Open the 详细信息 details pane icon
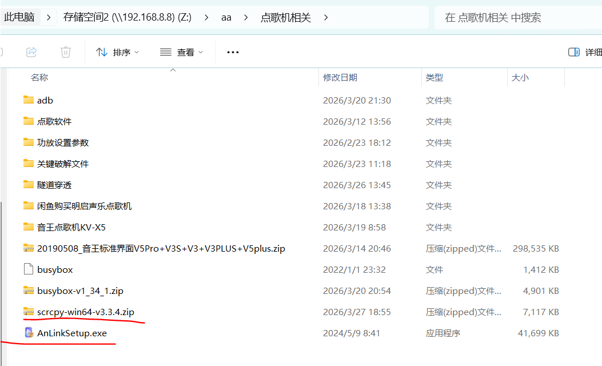Screen dimensions: 602x366 click(573, 51)
